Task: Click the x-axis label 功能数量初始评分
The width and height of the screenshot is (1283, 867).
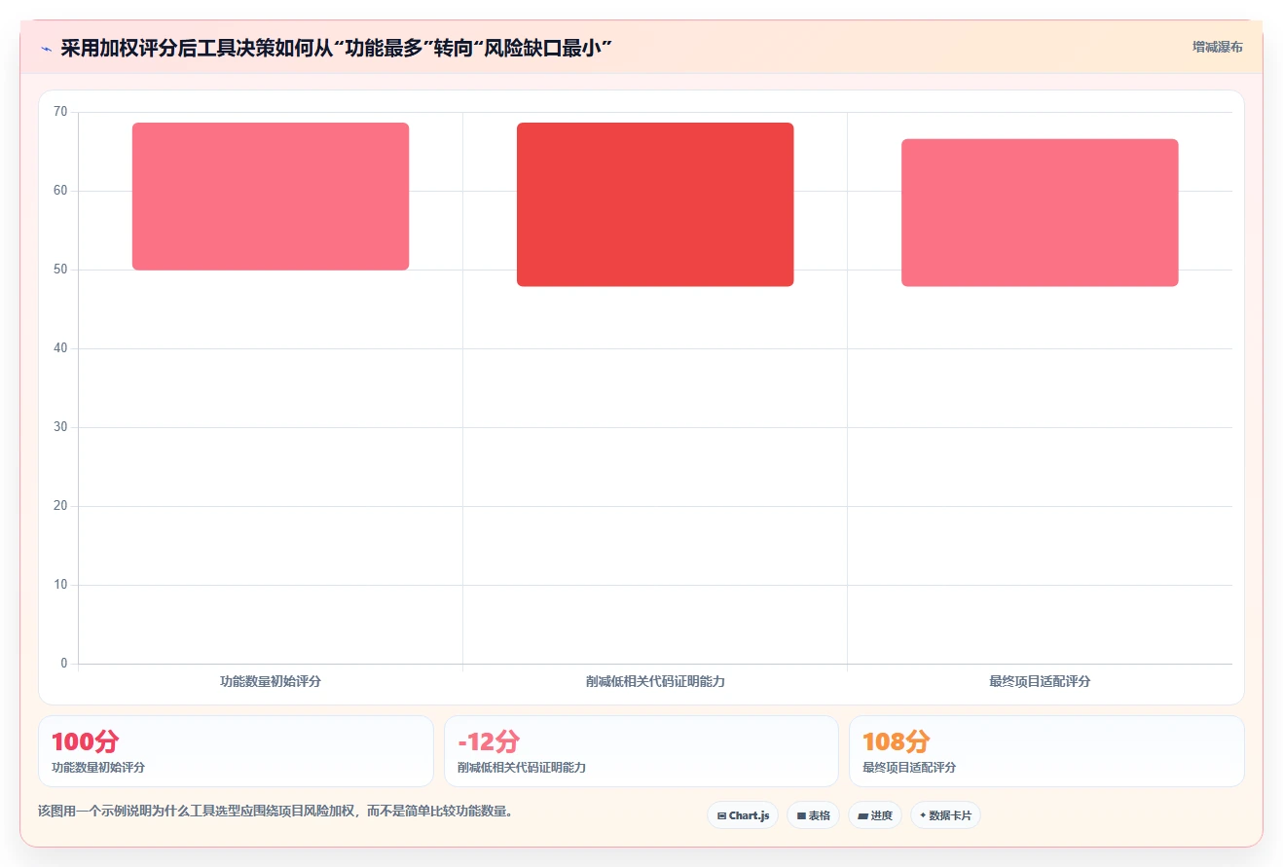Action: point(271,681)
